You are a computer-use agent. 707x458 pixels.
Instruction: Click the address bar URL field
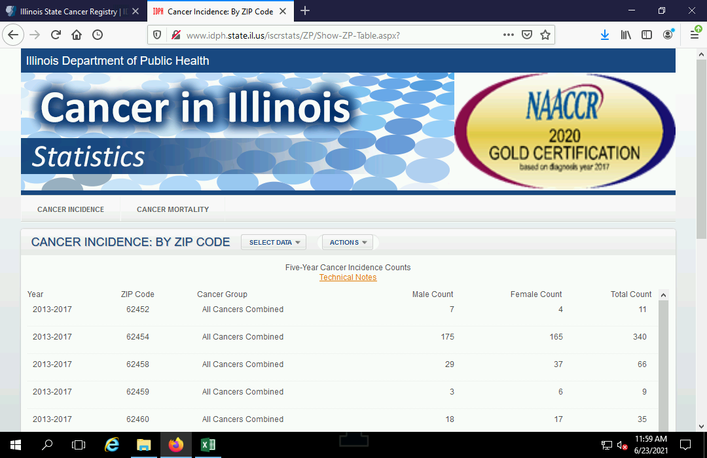pos(340,35)
